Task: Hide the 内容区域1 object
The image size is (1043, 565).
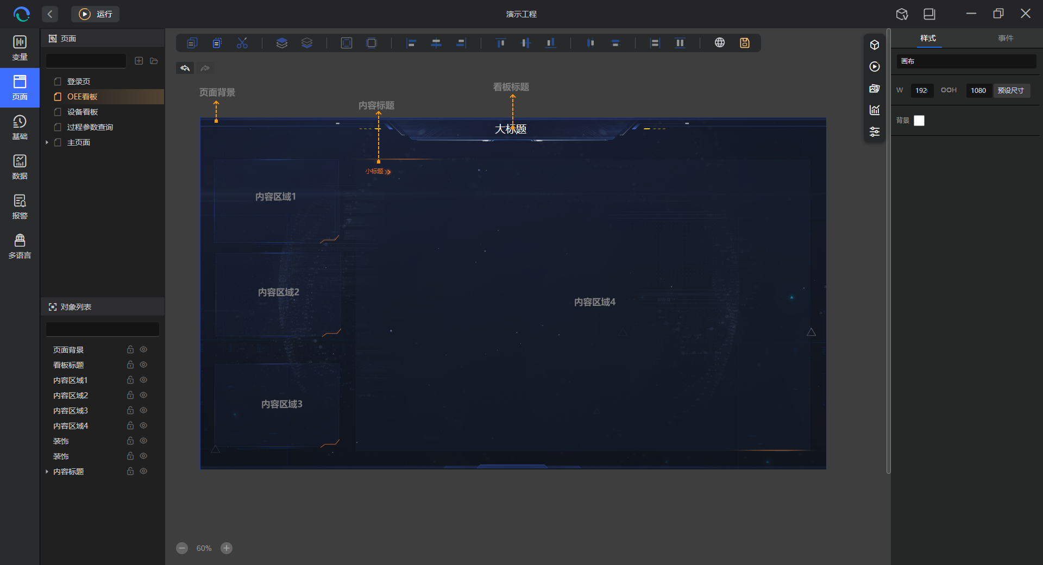Action: [143, 380]
